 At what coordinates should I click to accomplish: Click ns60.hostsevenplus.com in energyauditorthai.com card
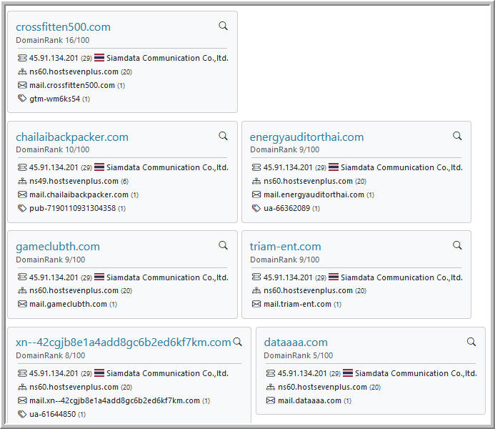point(308,182)
